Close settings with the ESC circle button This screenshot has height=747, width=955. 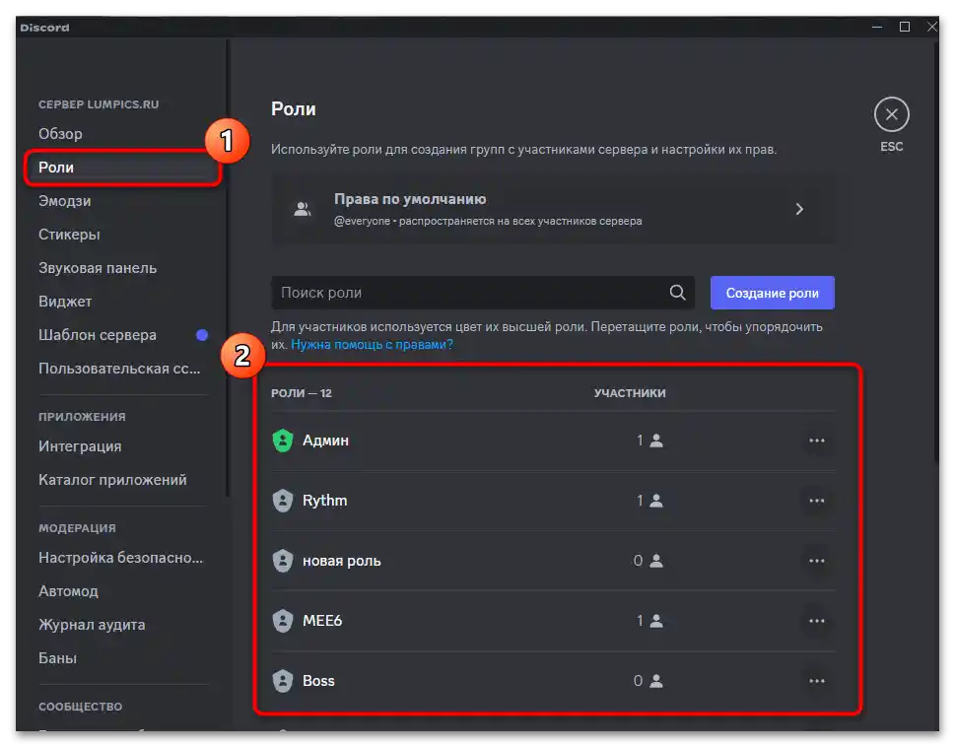891,114
